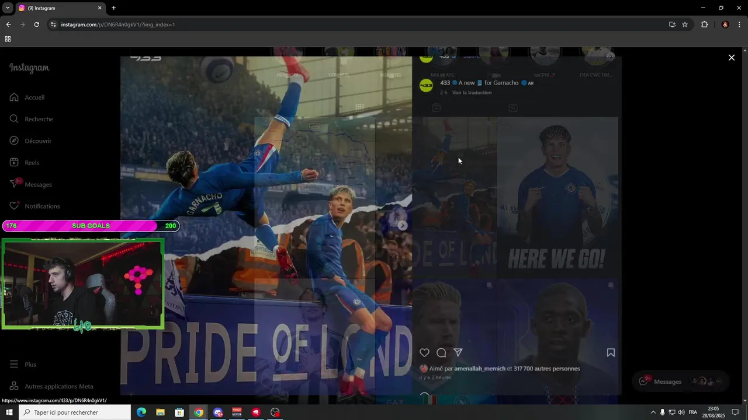Open the Chrome extensions puzzle icon
This screenshot has height=420, width=748.
704,24
